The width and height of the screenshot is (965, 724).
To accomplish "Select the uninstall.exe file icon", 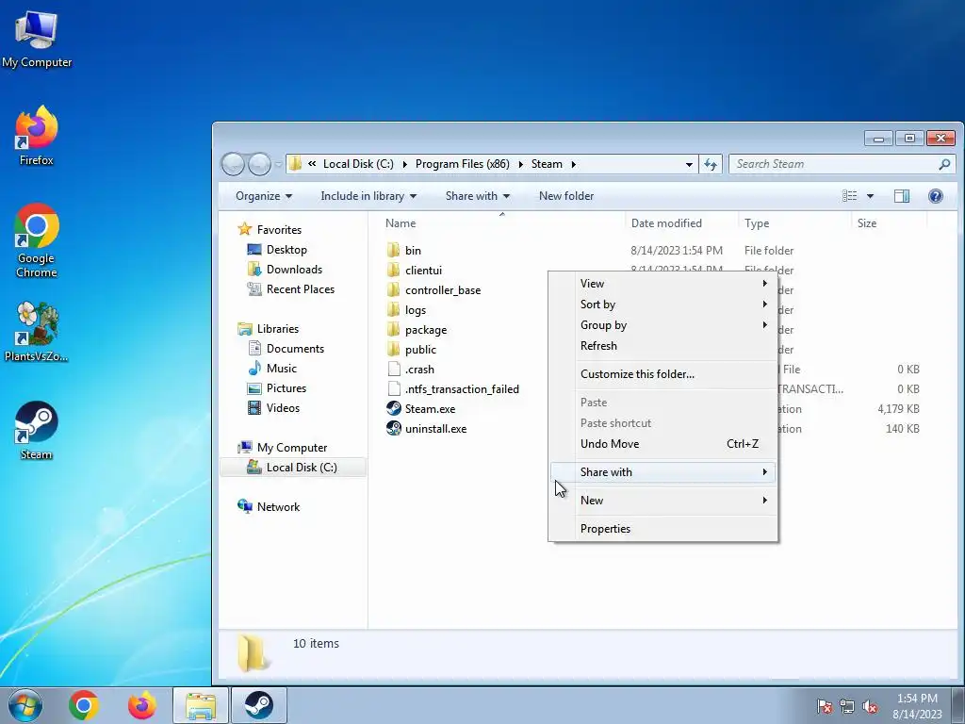I will (393, 429).
